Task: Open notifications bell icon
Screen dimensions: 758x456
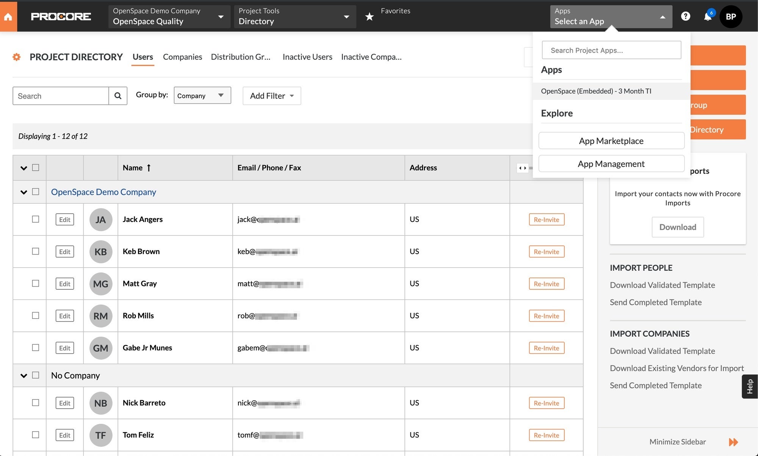Action: point(707,17)
